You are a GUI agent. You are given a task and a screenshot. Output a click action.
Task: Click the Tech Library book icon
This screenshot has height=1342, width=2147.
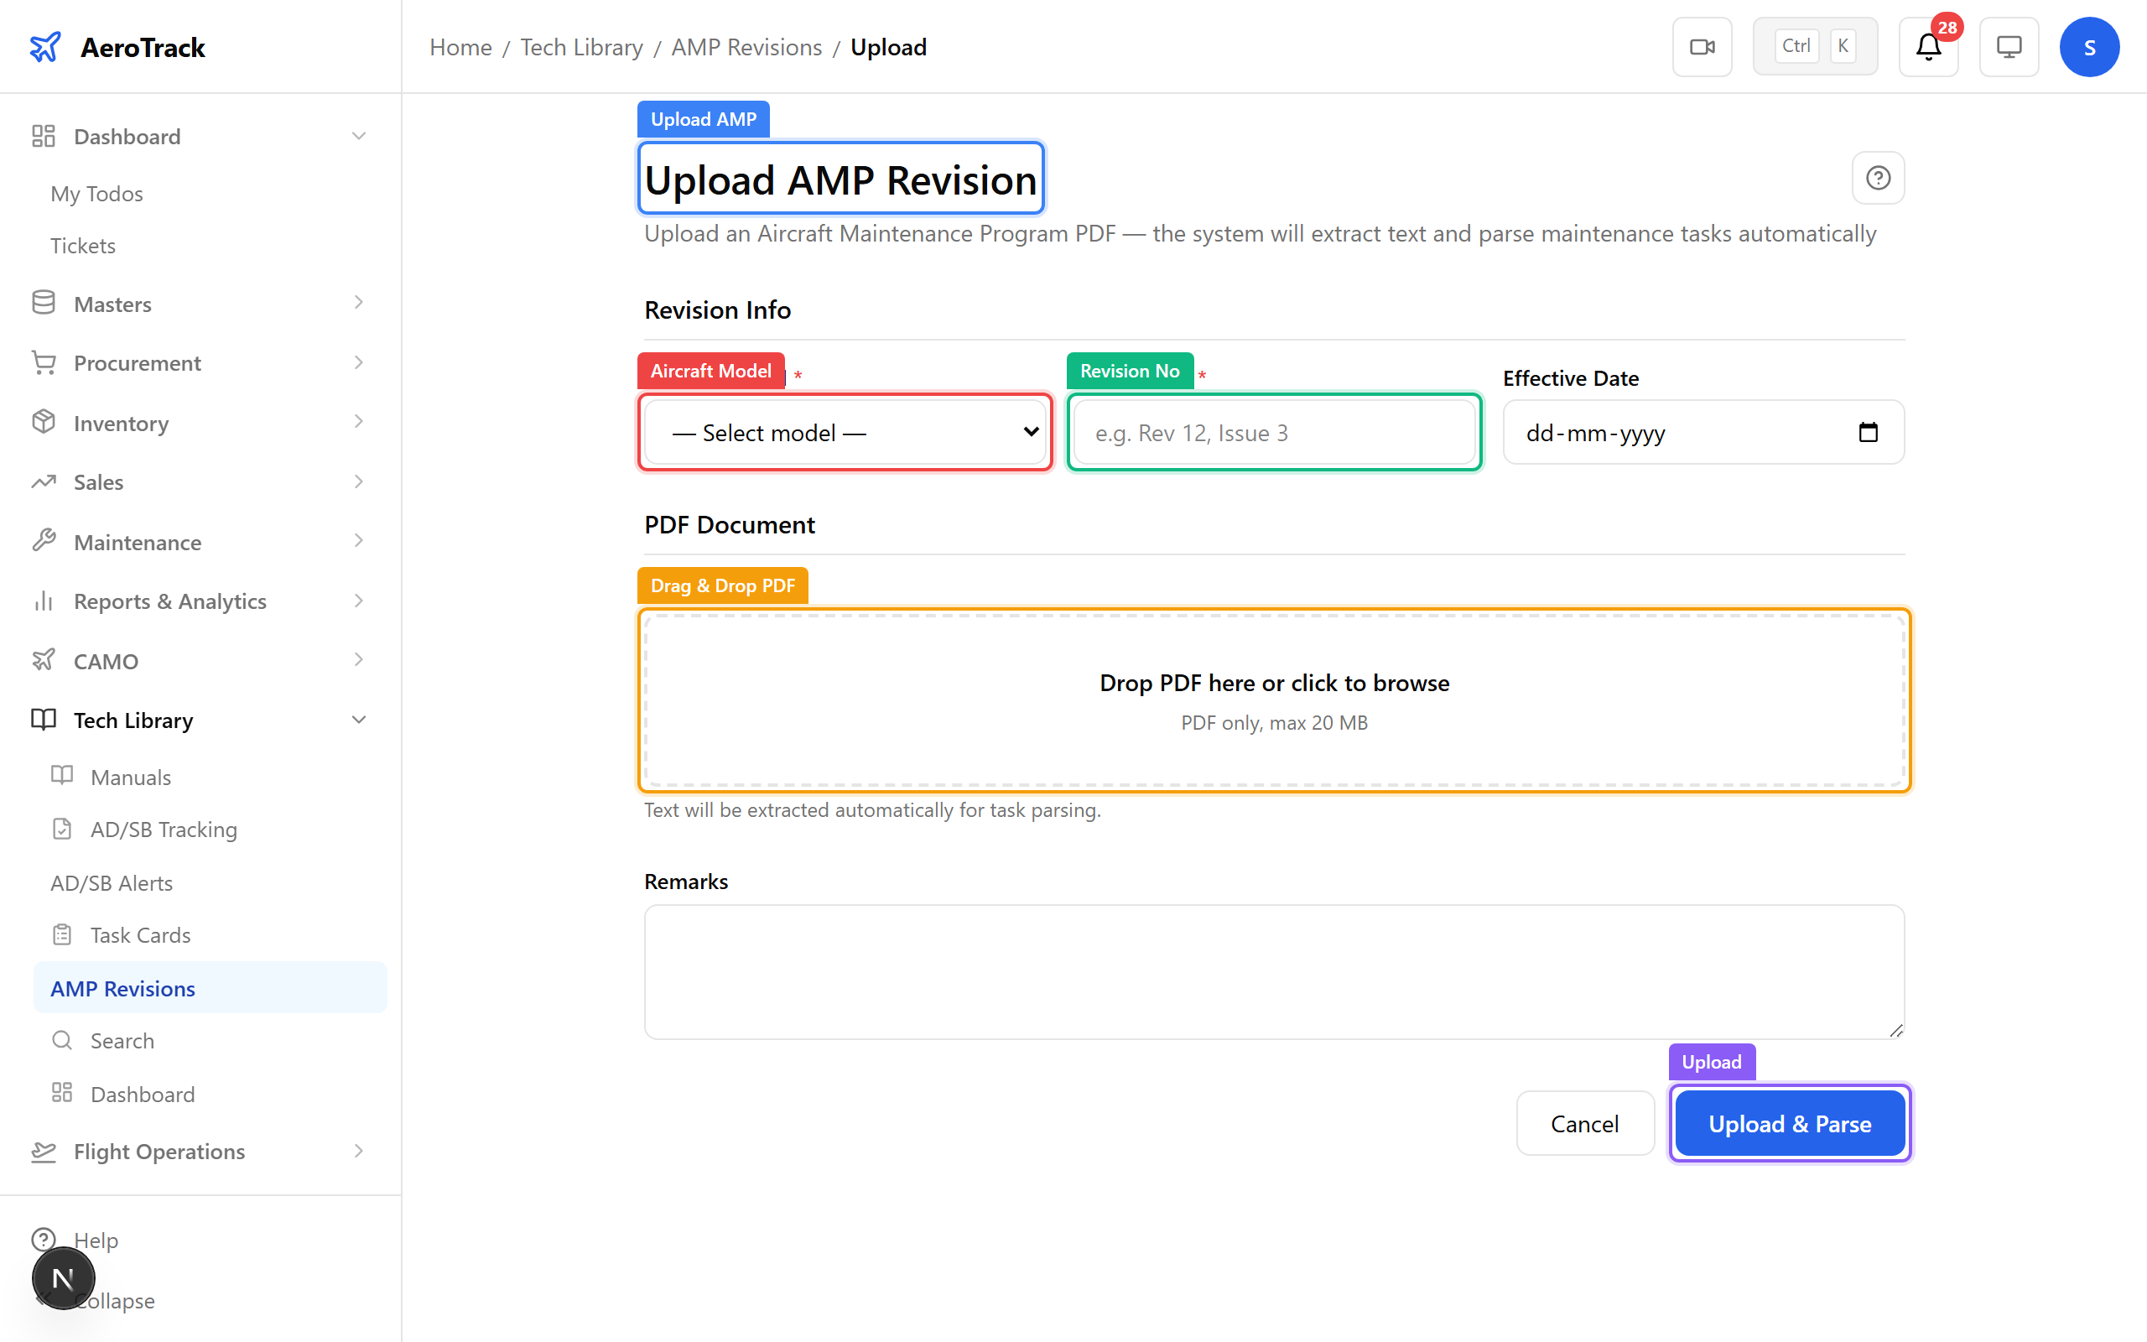tap(44, 719)
